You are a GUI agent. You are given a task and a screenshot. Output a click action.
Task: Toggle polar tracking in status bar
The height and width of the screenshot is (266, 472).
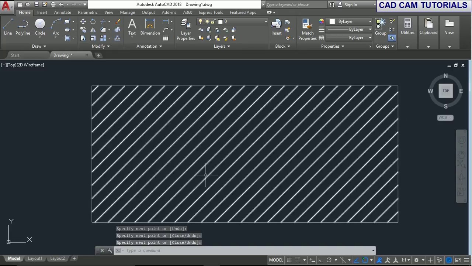[x=329, y=260]
